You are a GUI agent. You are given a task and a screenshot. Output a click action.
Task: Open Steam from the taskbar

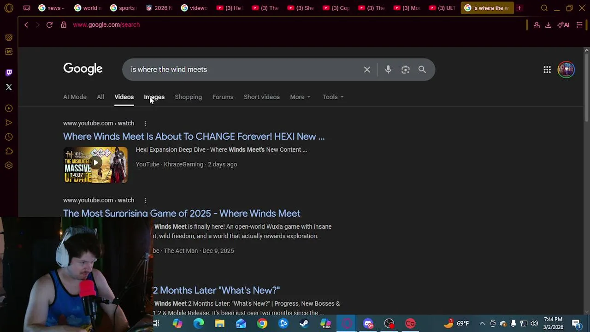(304, 323)
